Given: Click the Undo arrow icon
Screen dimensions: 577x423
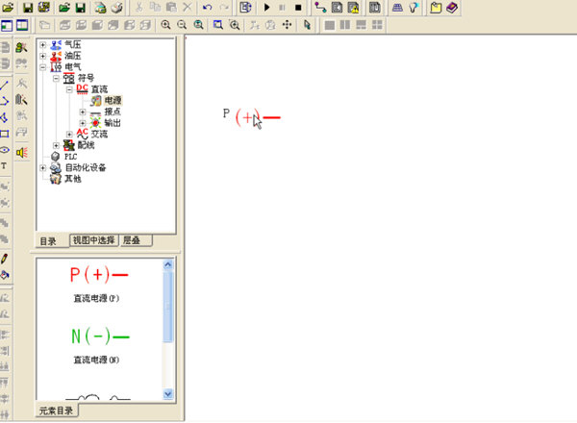Looking at the screenshot, I should click(x=207, y=8).
